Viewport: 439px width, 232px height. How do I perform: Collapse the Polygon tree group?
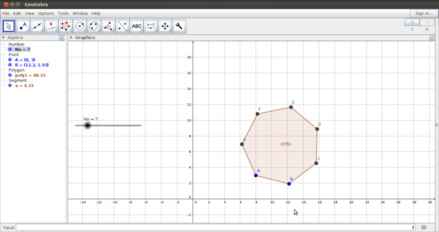(4, 70)
